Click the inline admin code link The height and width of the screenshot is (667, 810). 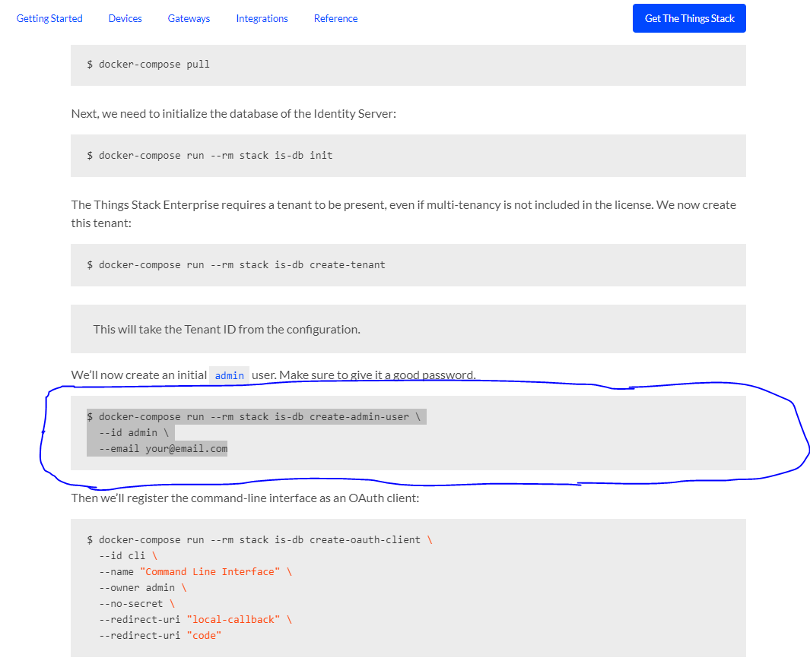230,375
